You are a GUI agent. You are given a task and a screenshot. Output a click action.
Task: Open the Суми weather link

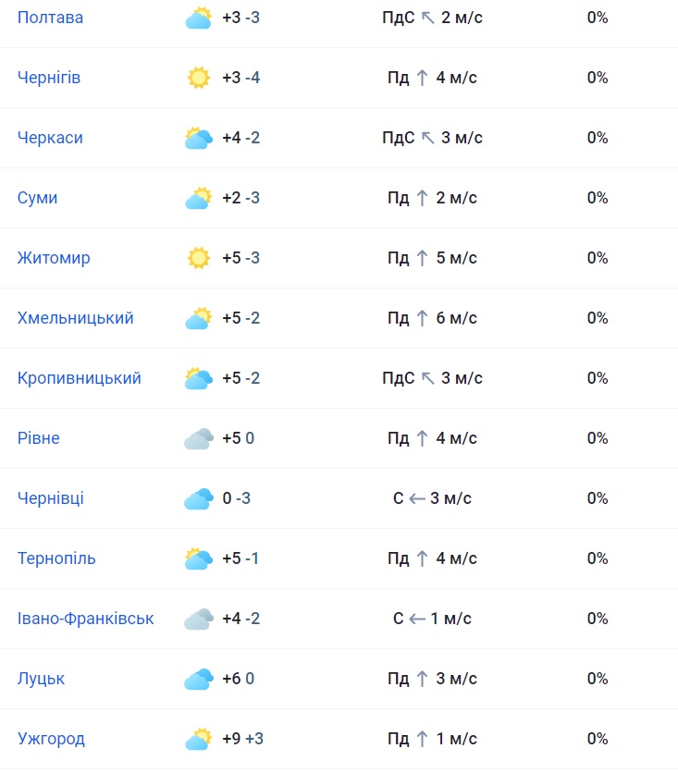(37, 198)
